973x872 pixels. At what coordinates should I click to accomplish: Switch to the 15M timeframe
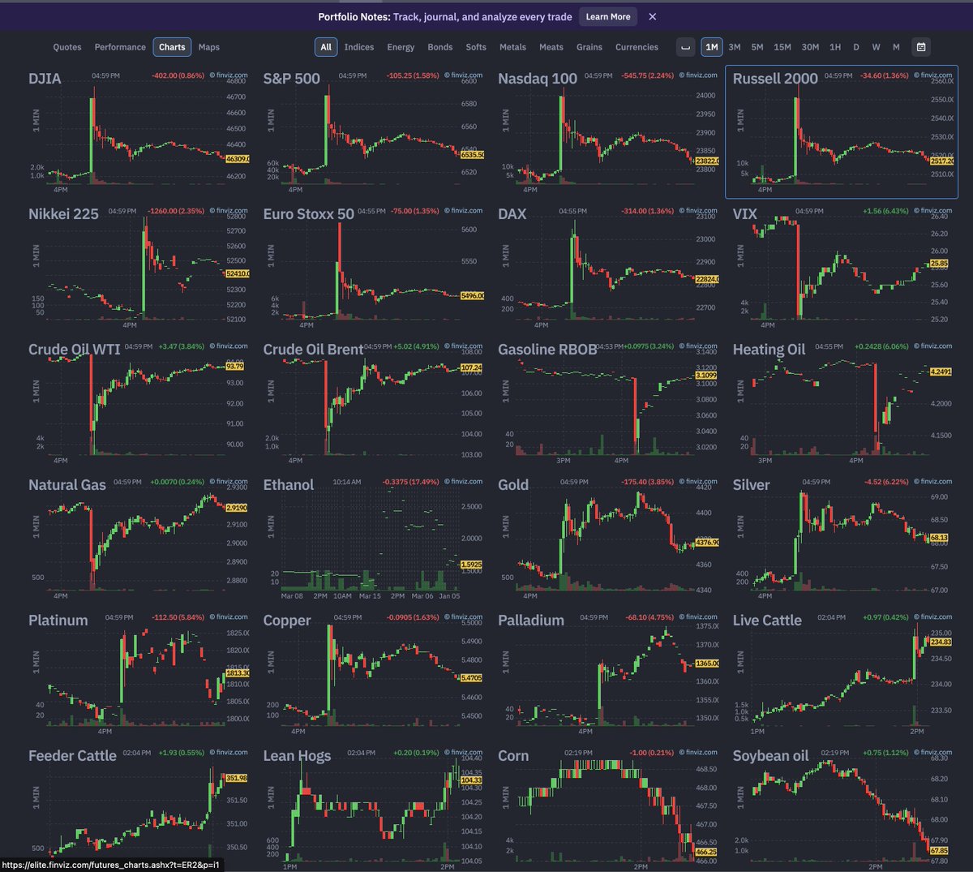pos(782,47)
